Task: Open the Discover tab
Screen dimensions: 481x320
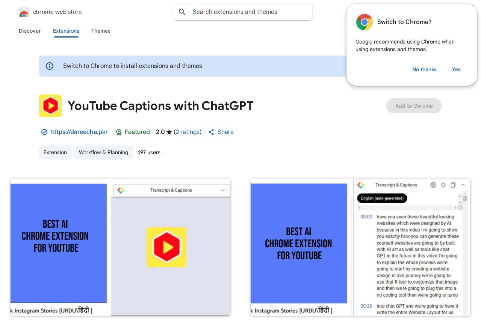Action: [x=30, y=31]
